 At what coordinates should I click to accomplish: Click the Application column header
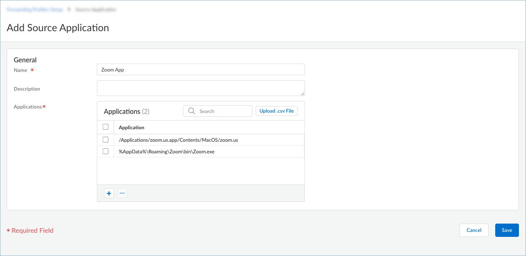pyautogui.click(x=131, y=128)
